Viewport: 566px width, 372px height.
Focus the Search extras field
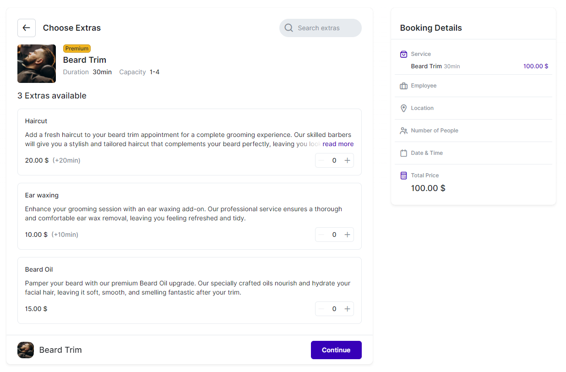click(x=325, y=28)
